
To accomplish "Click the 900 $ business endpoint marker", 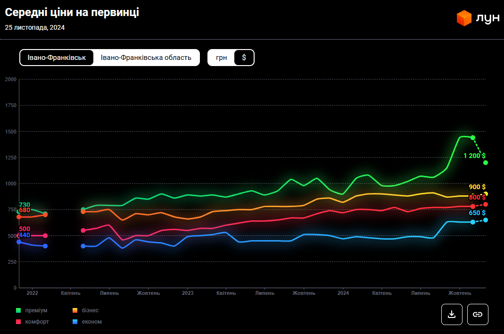I will [x=486, y=194].
